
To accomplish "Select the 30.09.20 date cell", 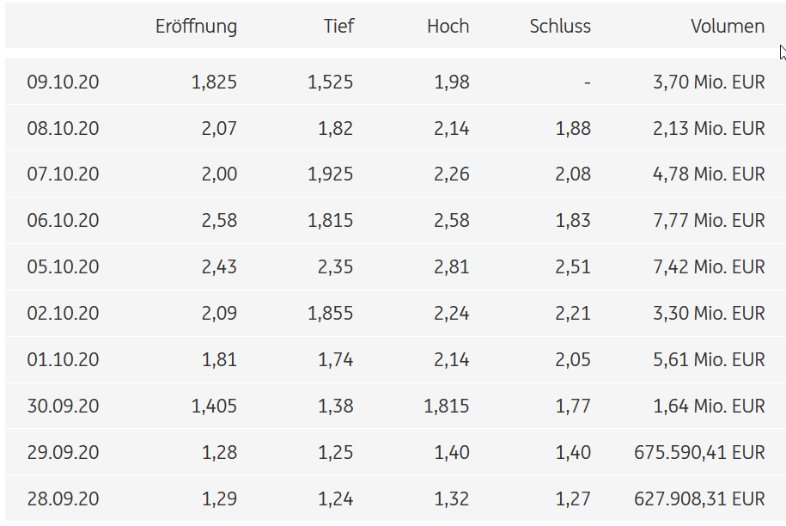I will (63, 407).
